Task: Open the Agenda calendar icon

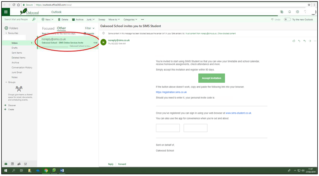Action: point(85,34)
